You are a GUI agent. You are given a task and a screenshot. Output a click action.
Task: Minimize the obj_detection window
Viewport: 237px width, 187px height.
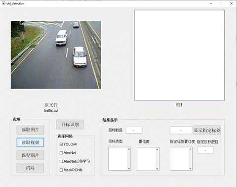211,3
